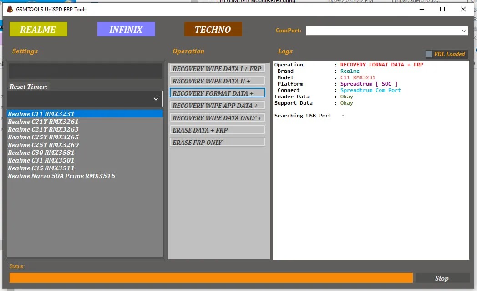The image size is (477, 291).
Task: Click ERASE DATA + FRP button
Action: pos(217,130)
